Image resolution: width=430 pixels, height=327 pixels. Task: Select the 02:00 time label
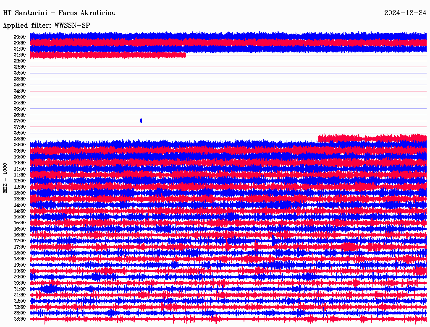(x=20, y=61)
